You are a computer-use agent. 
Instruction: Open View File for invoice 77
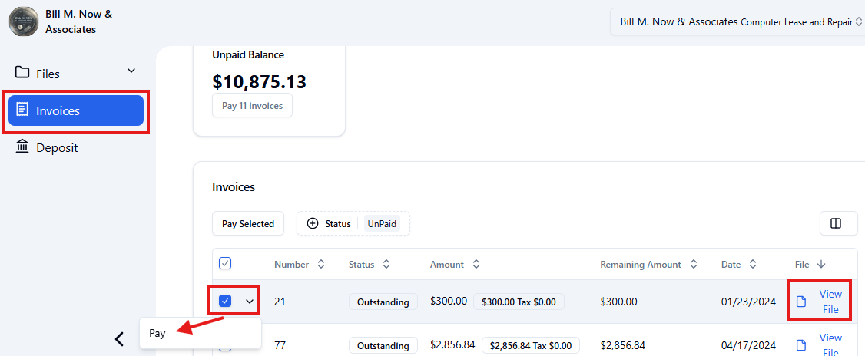[x=830, y=345]
